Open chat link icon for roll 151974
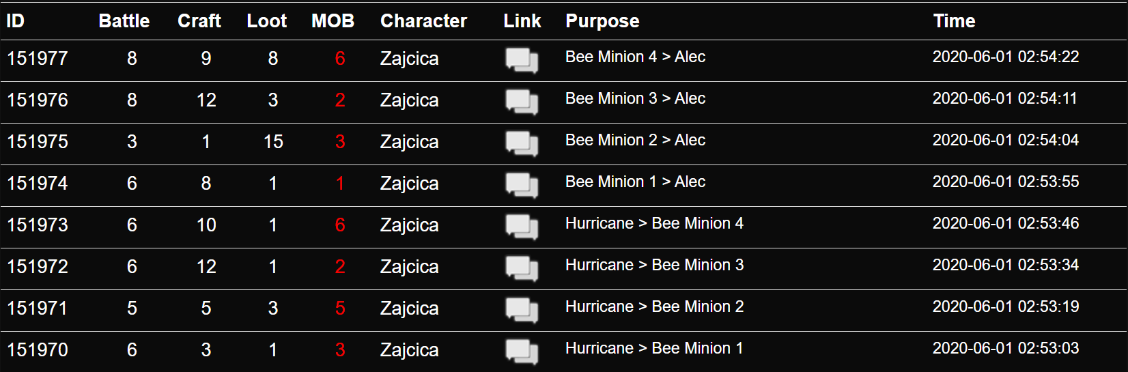This screenshot has width=1128, height=372. coord(522,185)
